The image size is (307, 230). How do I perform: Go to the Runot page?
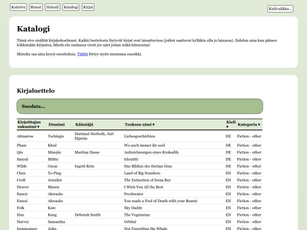coord(36,7)
